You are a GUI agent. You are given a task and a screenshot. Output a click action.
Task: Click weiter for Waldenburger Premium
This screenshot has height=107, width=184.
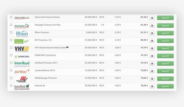click(165, 79)
